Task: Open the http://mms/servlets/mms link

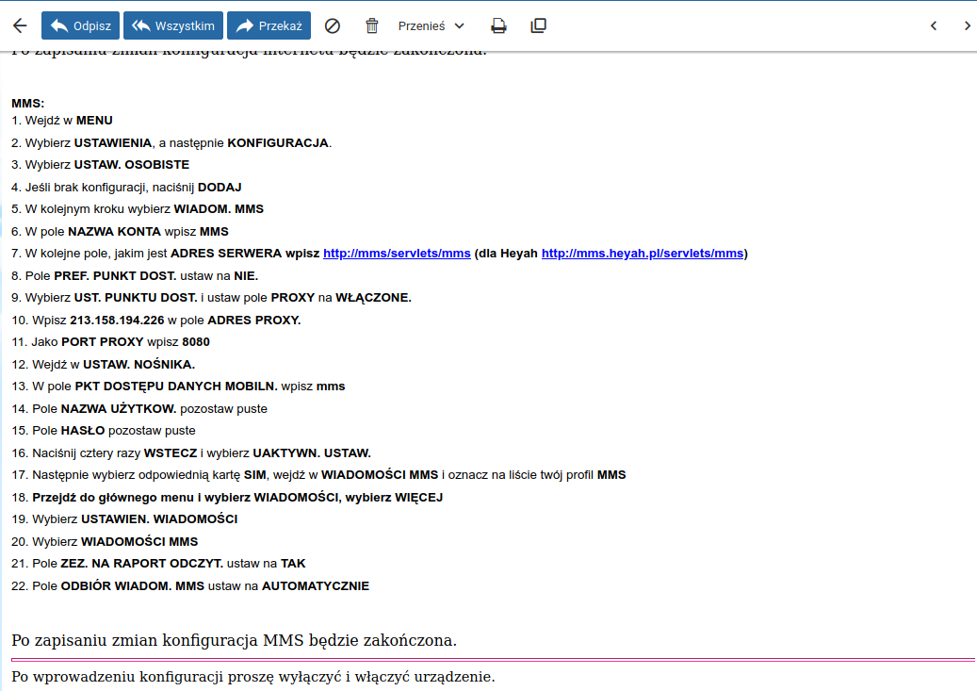Action: point(397,254)
